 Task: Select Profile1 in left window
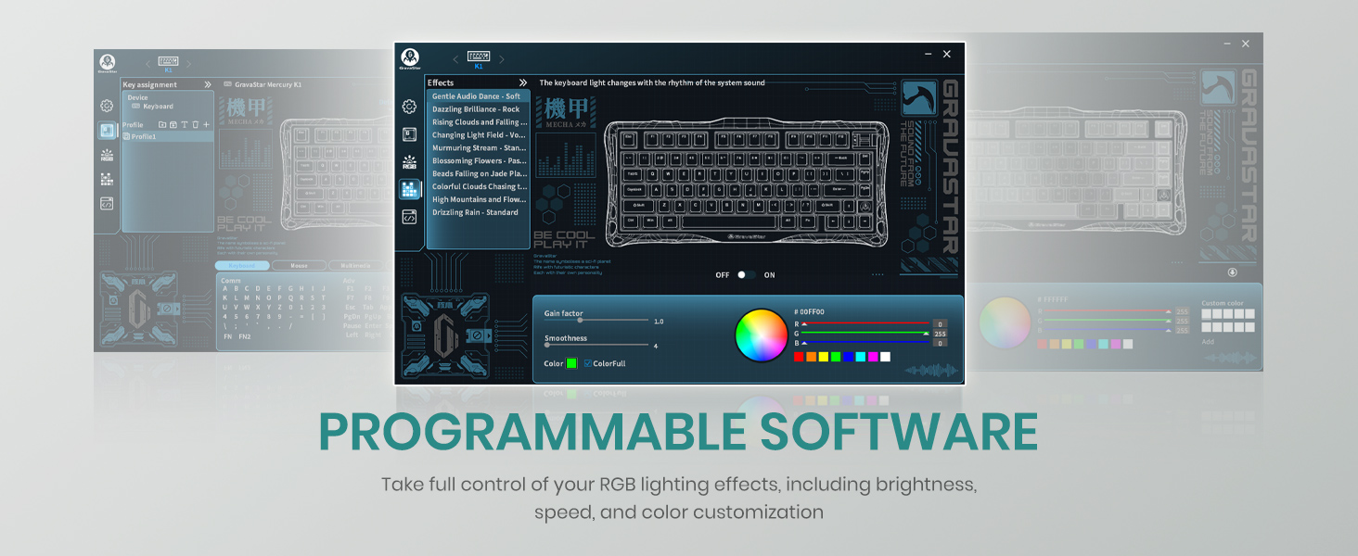coord(167,136)
